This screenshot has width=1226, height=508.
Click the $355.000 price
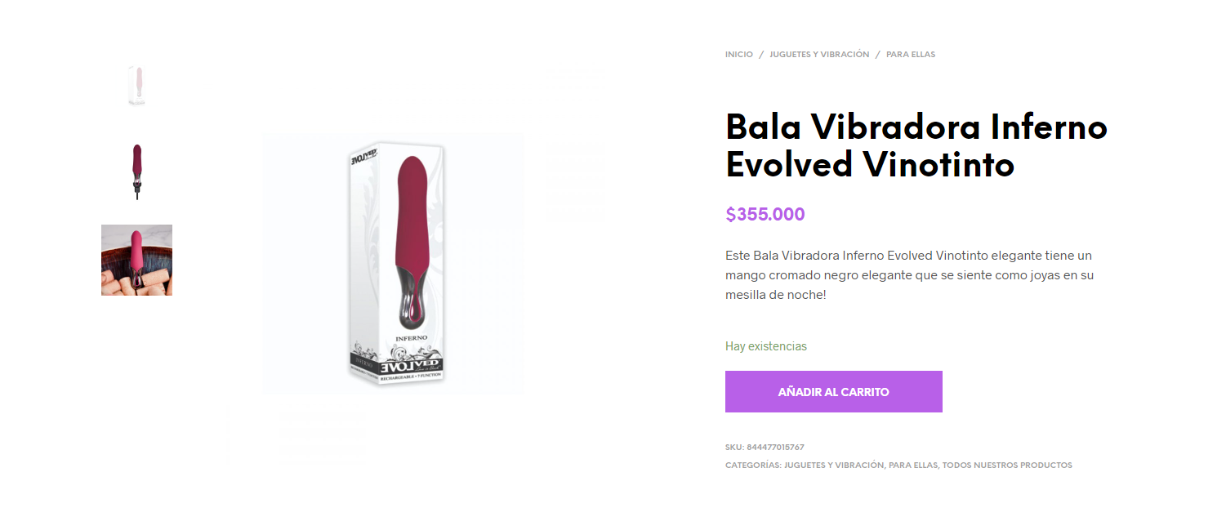[765, 215]
